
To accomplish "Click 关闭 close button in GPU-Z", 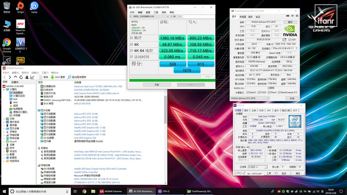I will click(x=292, y=98).
